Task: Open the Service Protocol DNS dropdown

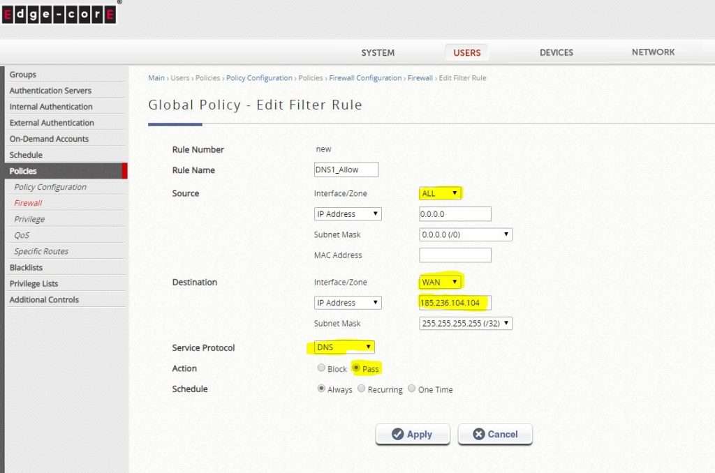Action: click(343, 347)
